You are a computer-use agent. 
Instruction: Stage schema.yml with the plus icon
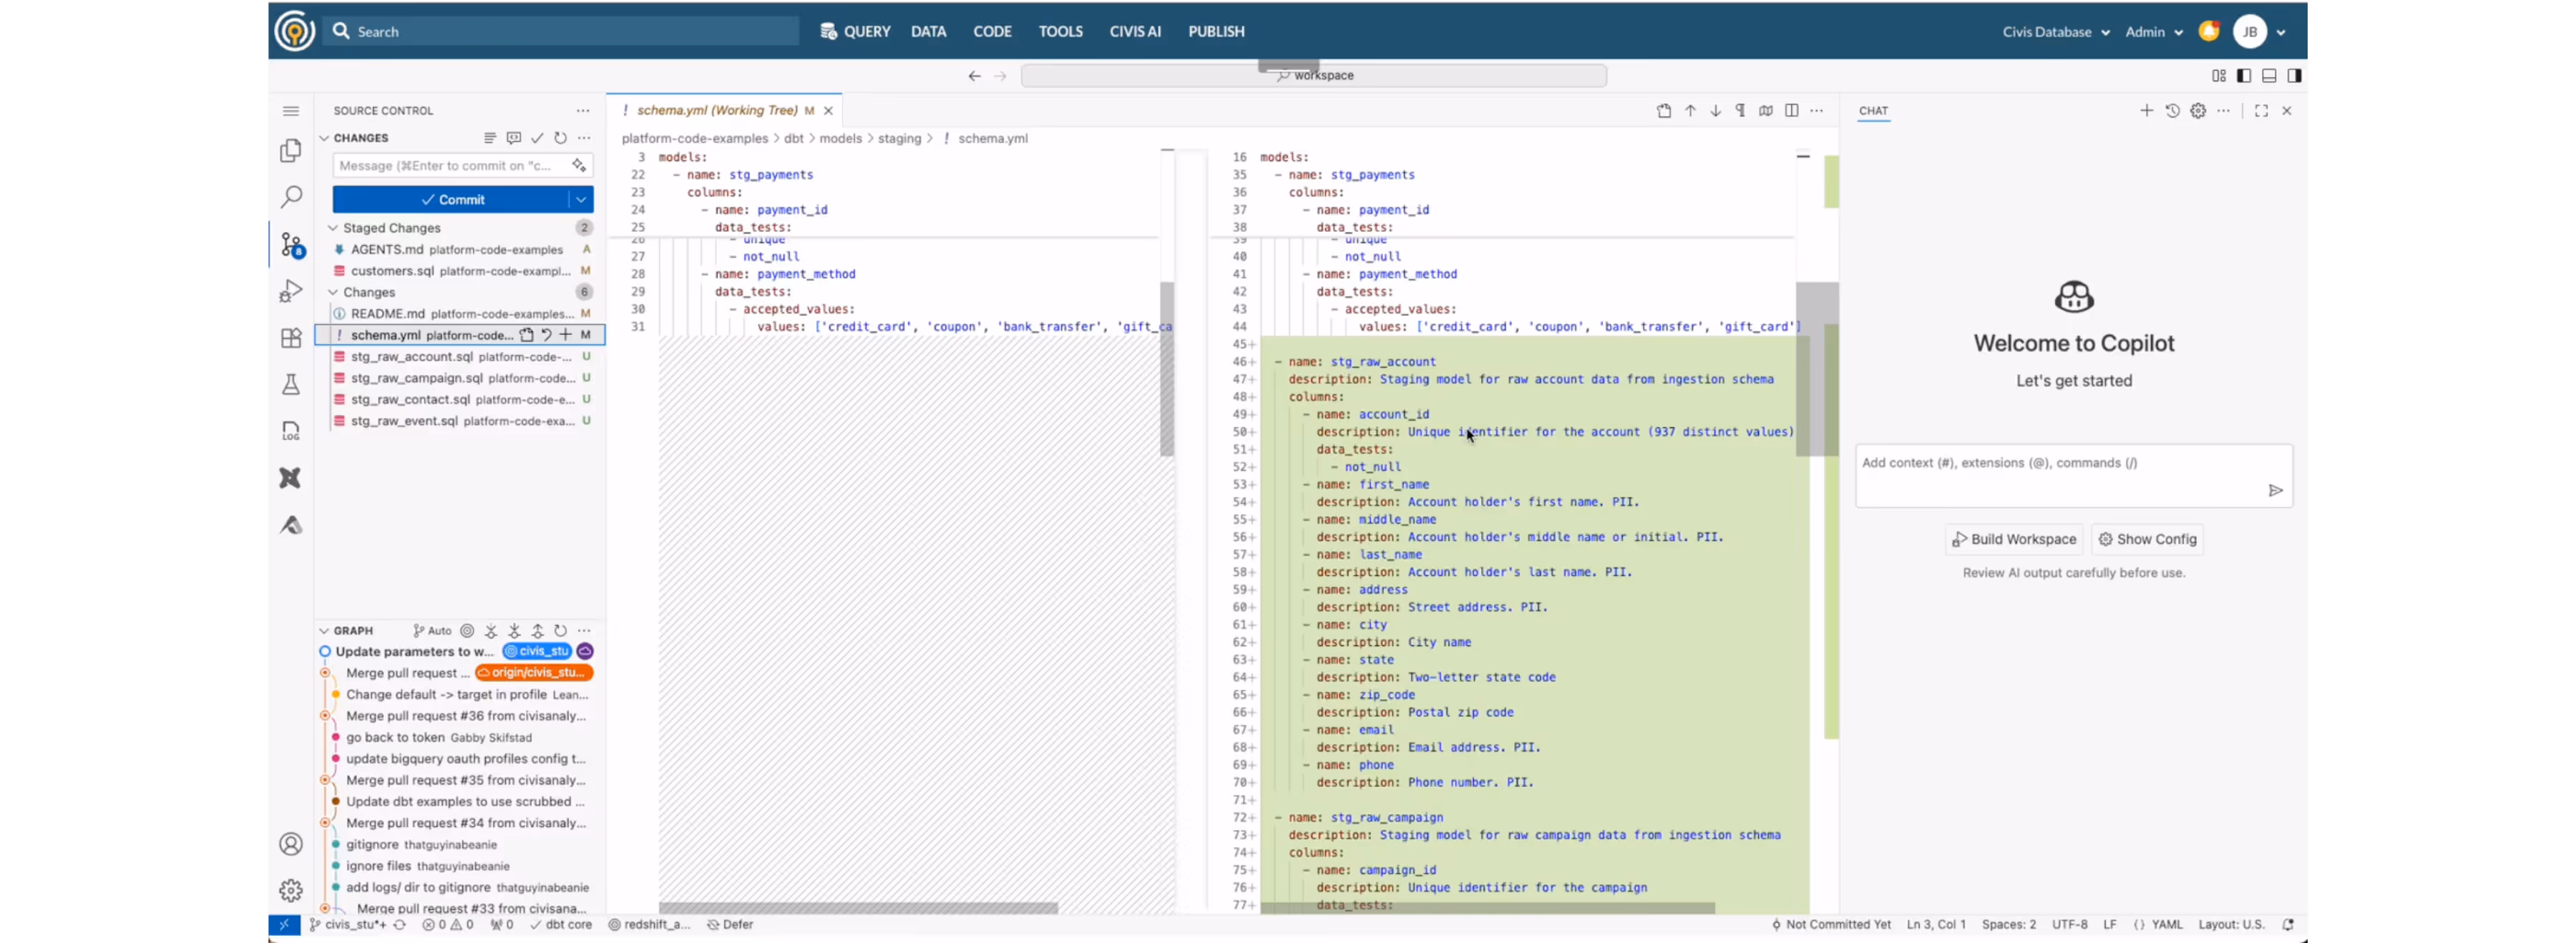tap(566, 335)
